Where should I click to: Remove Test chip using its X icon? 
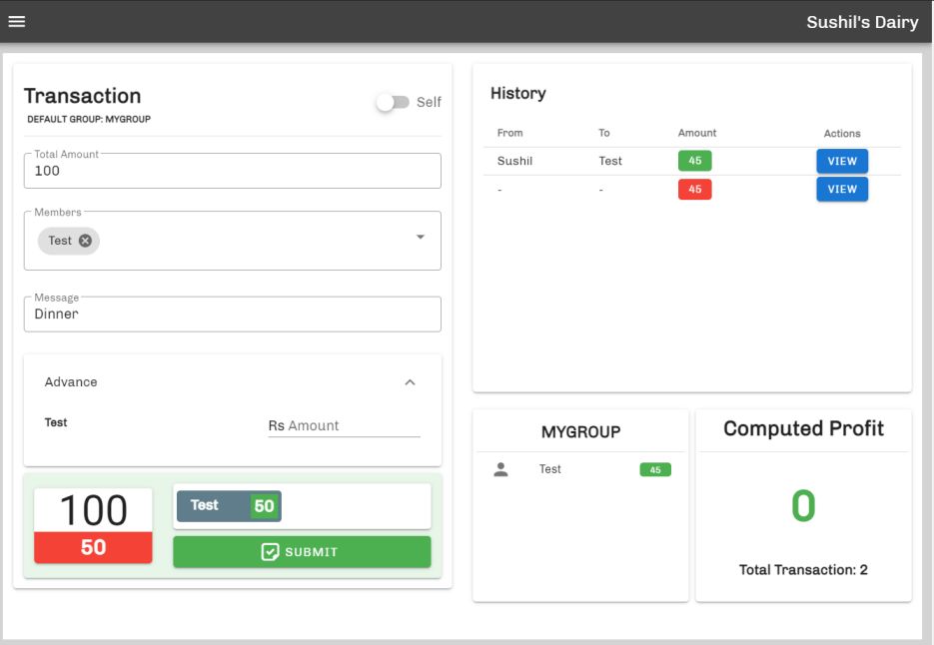point(85,240)
